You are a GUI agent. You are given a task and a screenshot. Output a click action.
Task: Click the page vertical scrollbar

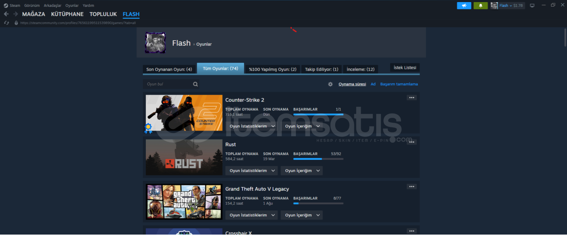pos(565,37)
